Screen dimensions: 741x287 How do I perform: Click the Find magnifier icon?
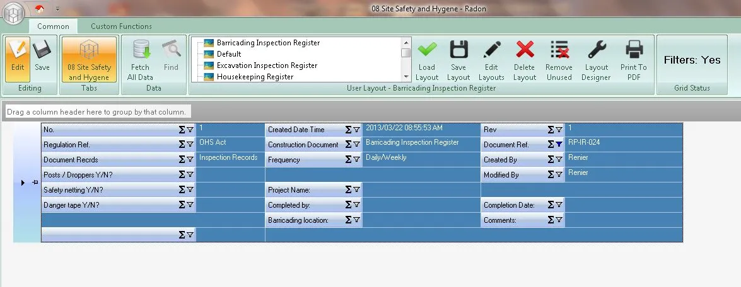[x=171, y=50]
